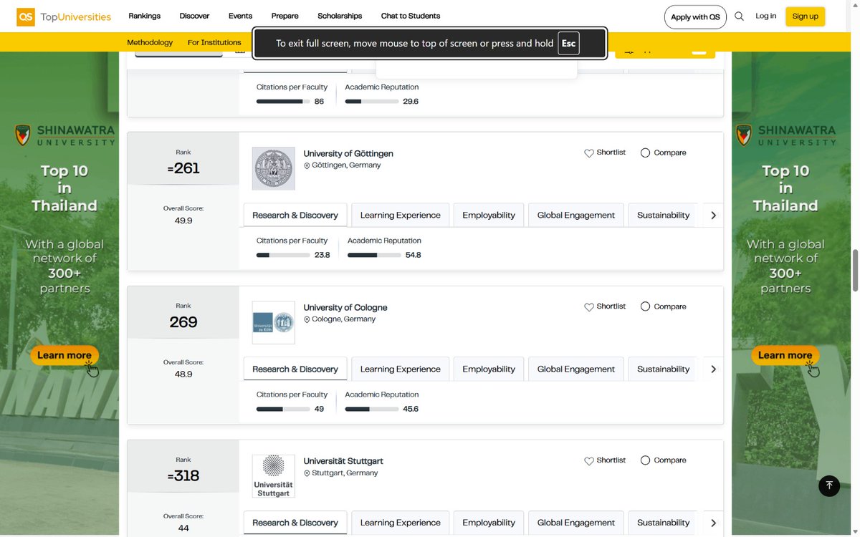The height and width of the screenshot is (537, 860).
Task: Shortlist University of Göttingen with heart icon
Action: pyautogui.click(x=589, y=153)
